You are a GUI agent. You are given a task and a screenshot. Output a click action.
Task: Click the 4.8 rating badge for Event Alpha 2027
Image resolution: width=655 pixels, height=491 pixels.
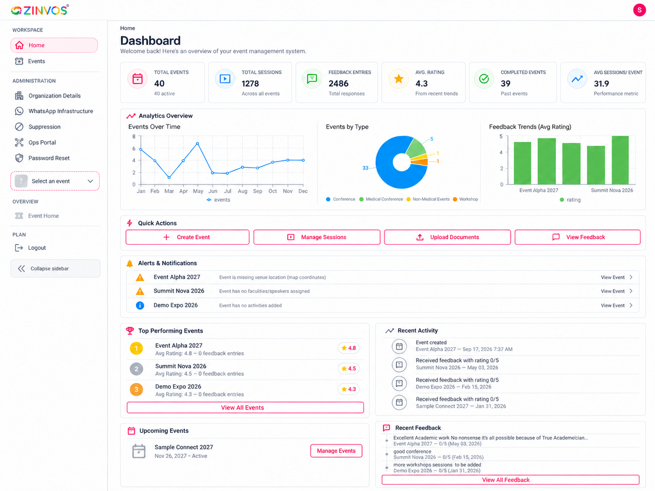tap(348, 348)
